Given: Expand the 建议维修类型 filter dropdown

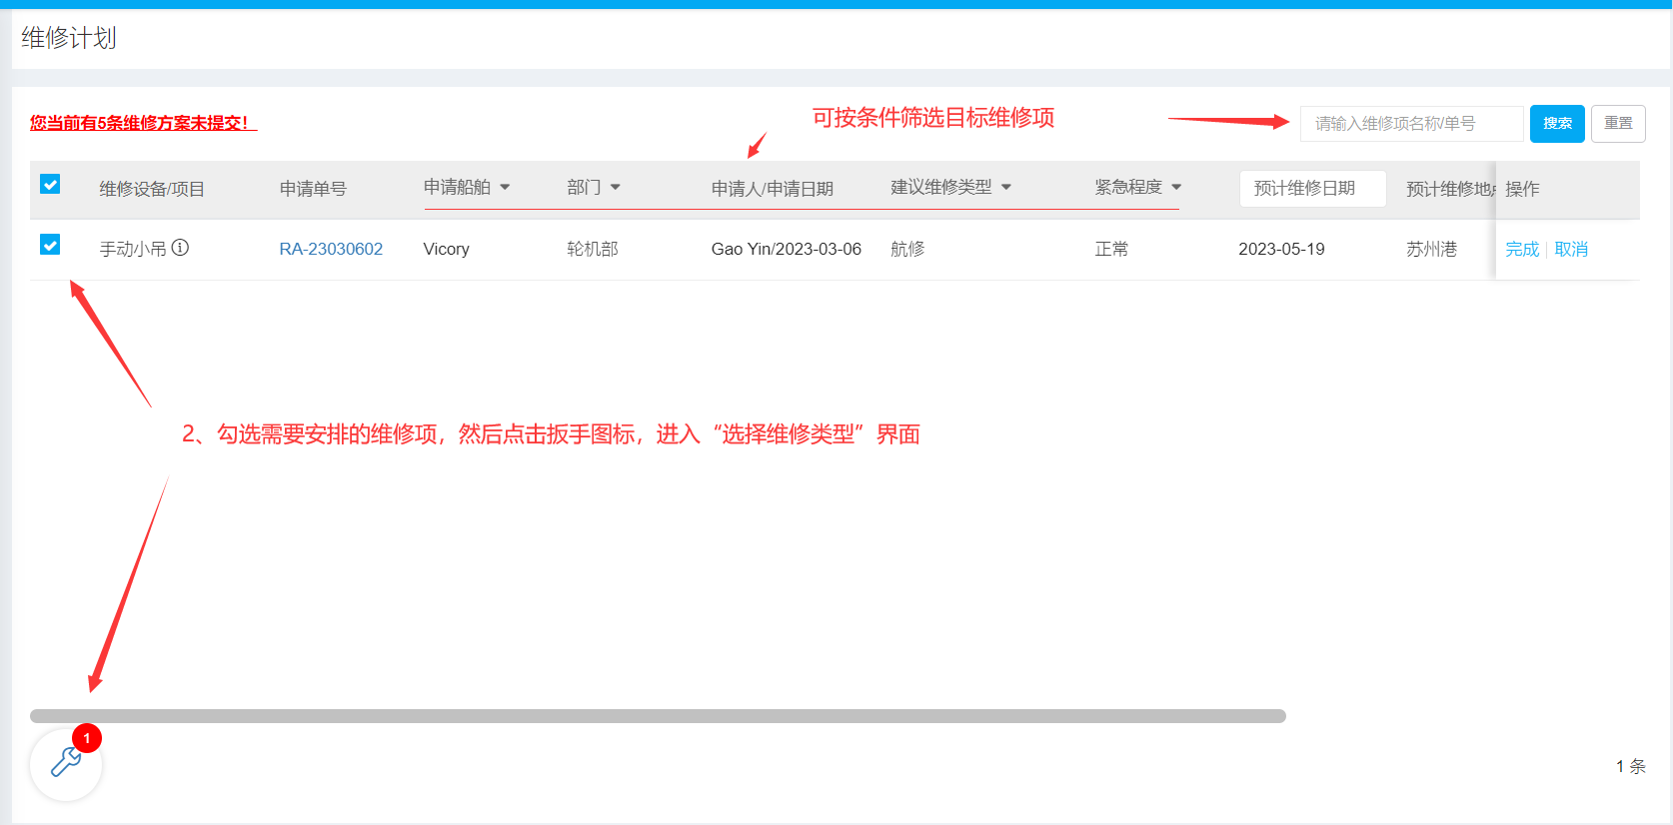Looking at the screenshot, I should pos(951,187).
